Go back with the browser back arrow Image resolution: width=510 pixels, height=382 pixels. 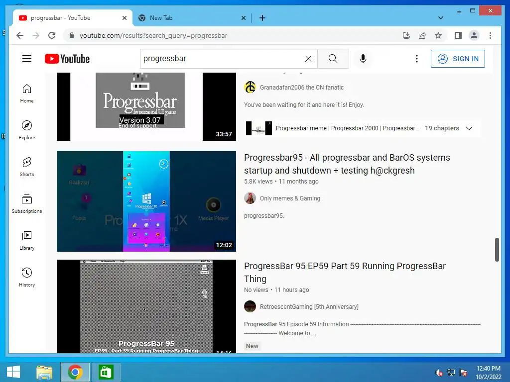(20, 35)
